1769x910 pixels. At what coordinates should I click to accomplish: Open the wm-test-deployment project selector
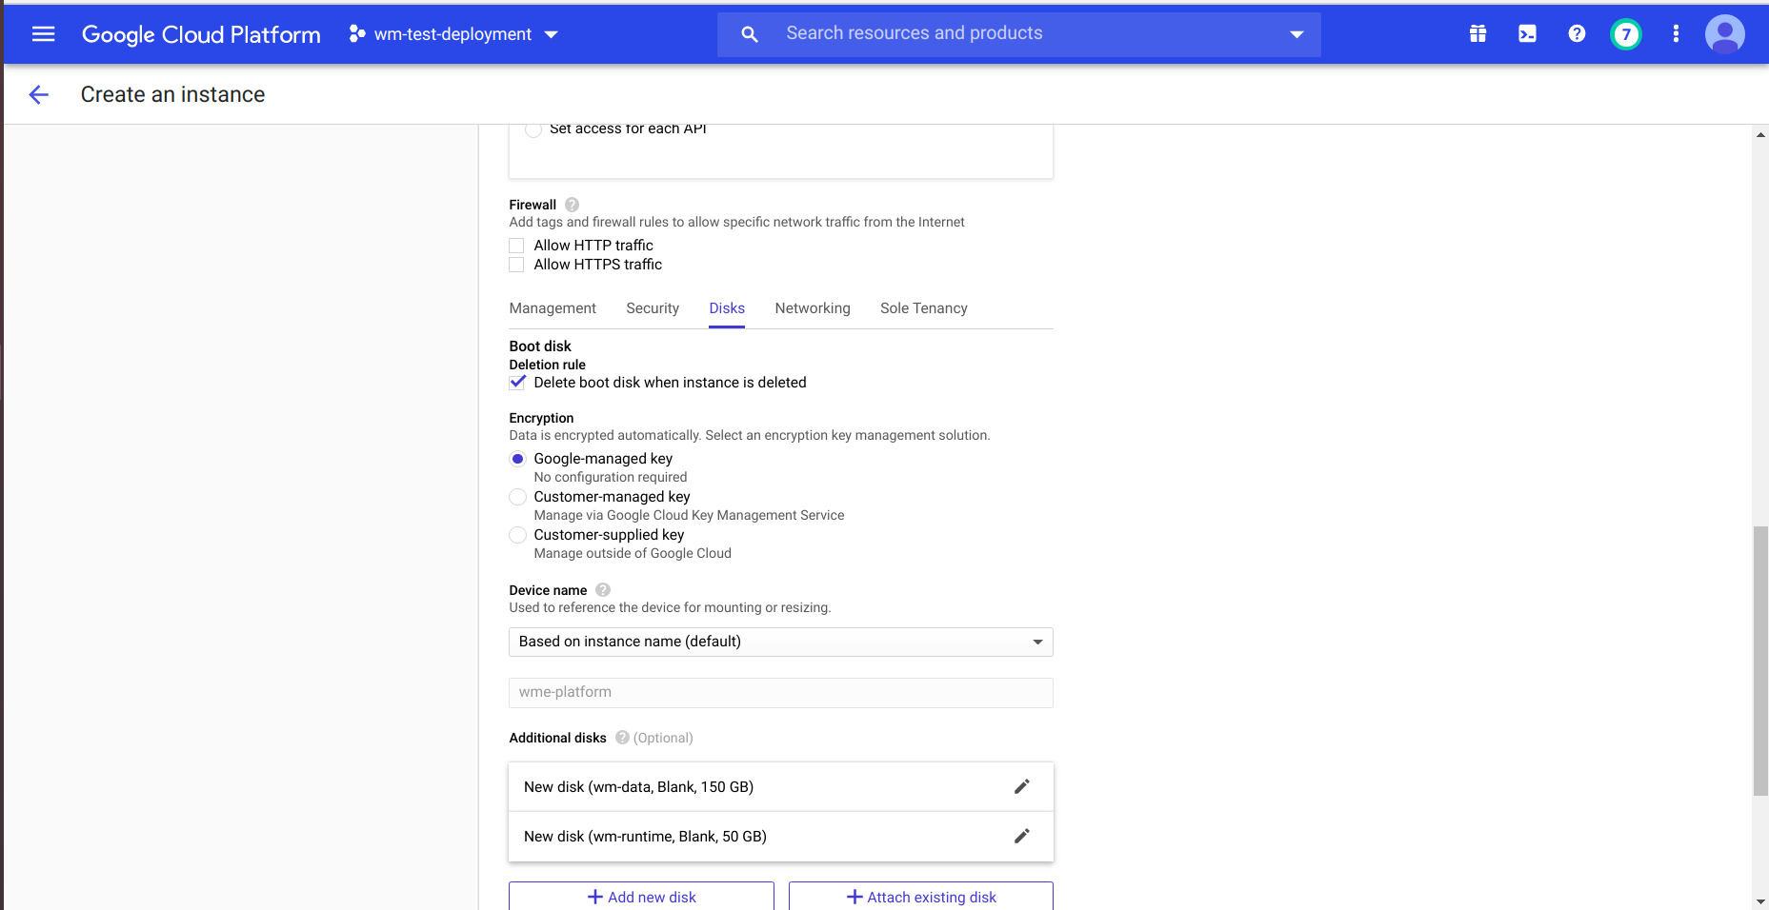[x=453, y=34]
